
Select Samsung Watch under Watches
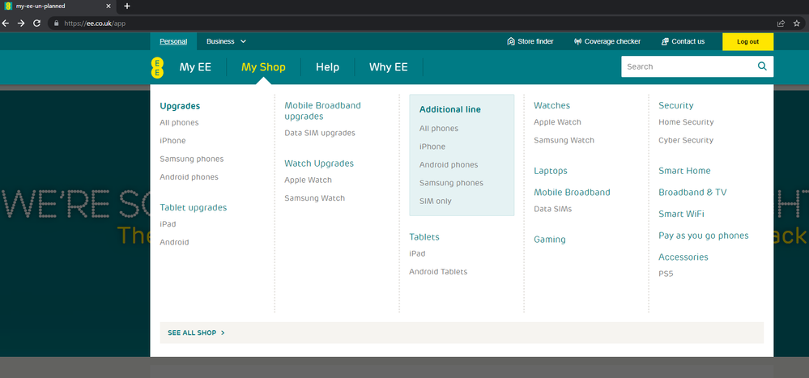click(564, 140)
